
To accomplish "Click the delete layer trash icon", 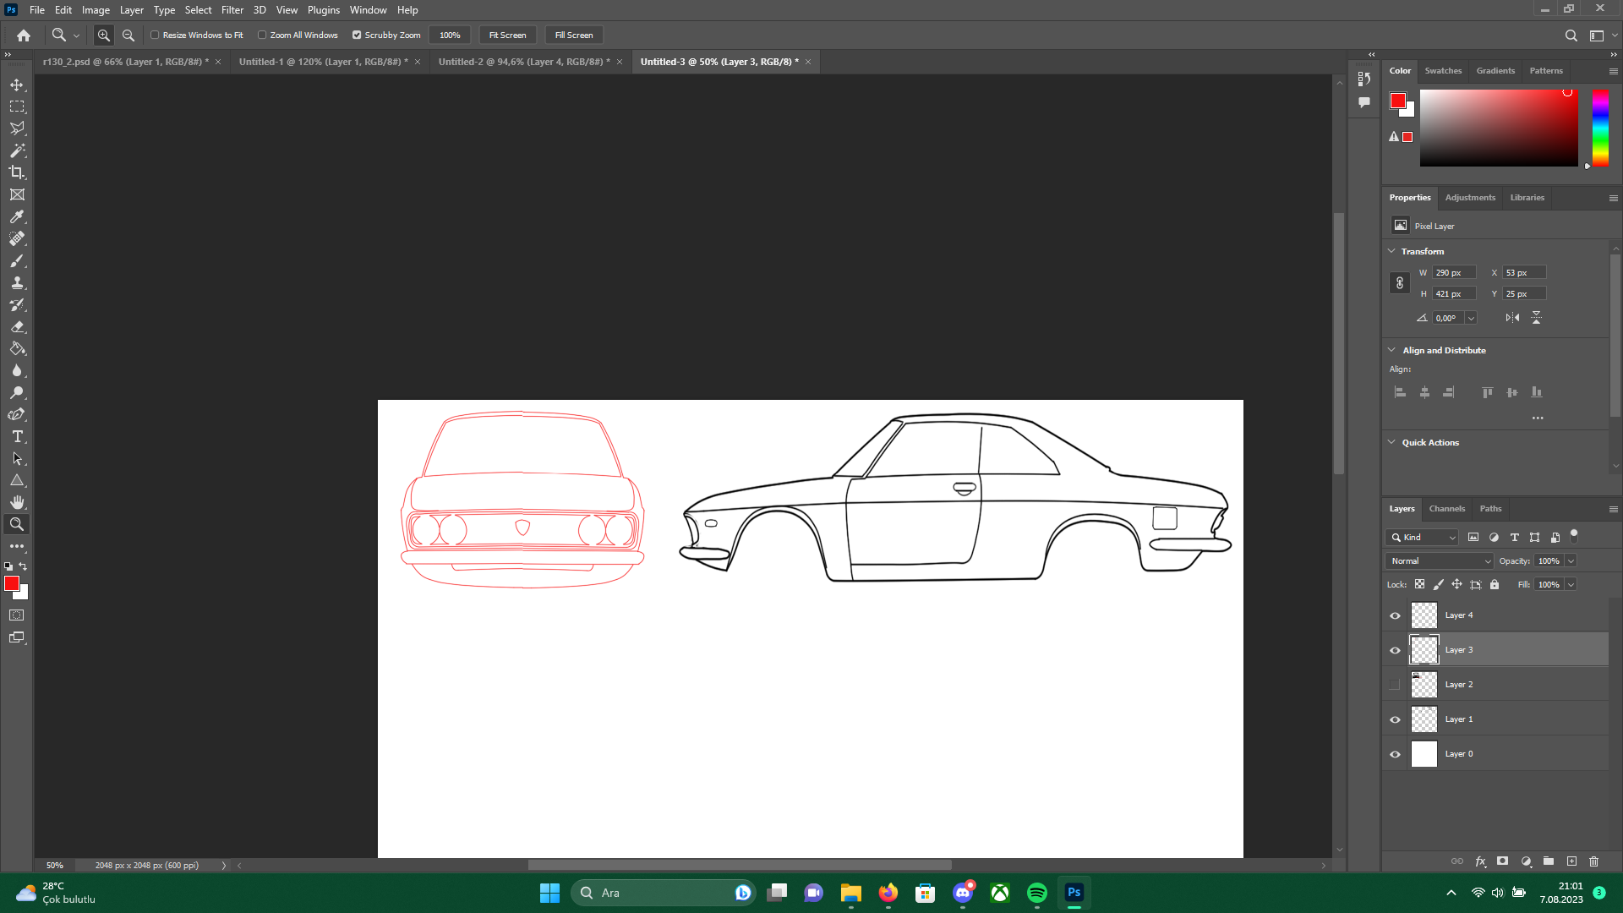I will (1593, 861).
